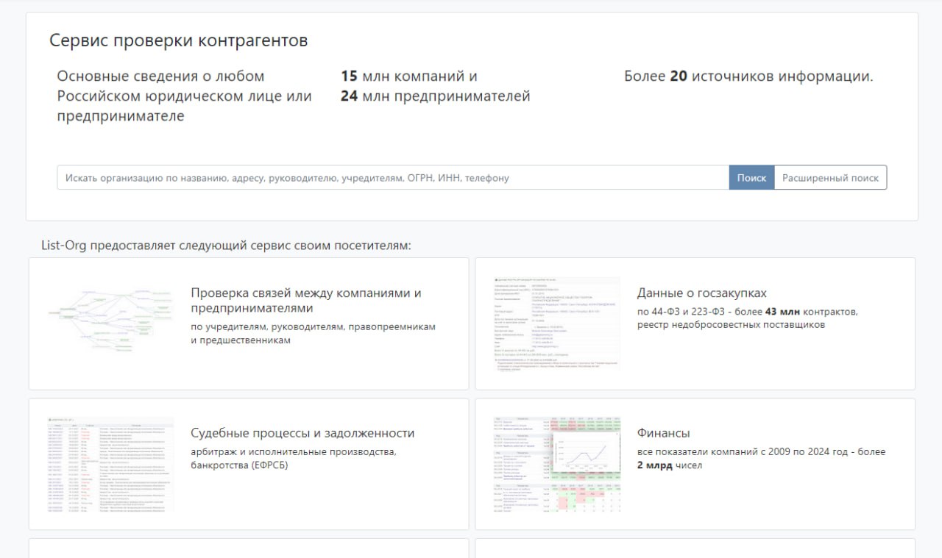Click the organization search input field
Viewport: 942px width, 558px height.
392,178
